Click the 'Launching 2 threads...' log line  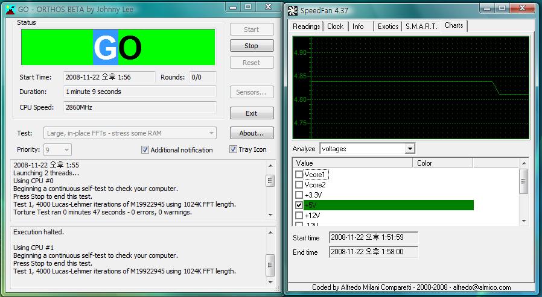coord(46,173)
